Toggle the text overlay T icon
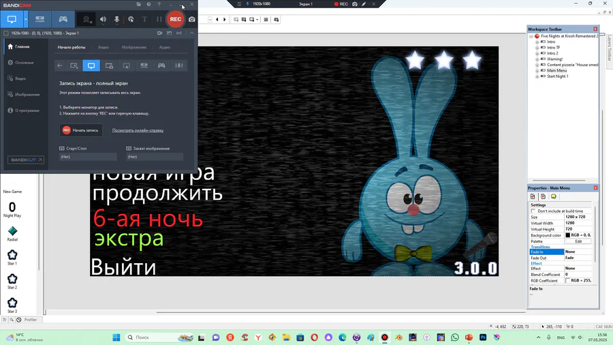Viewport: 613px width, 345px height. 144,19
